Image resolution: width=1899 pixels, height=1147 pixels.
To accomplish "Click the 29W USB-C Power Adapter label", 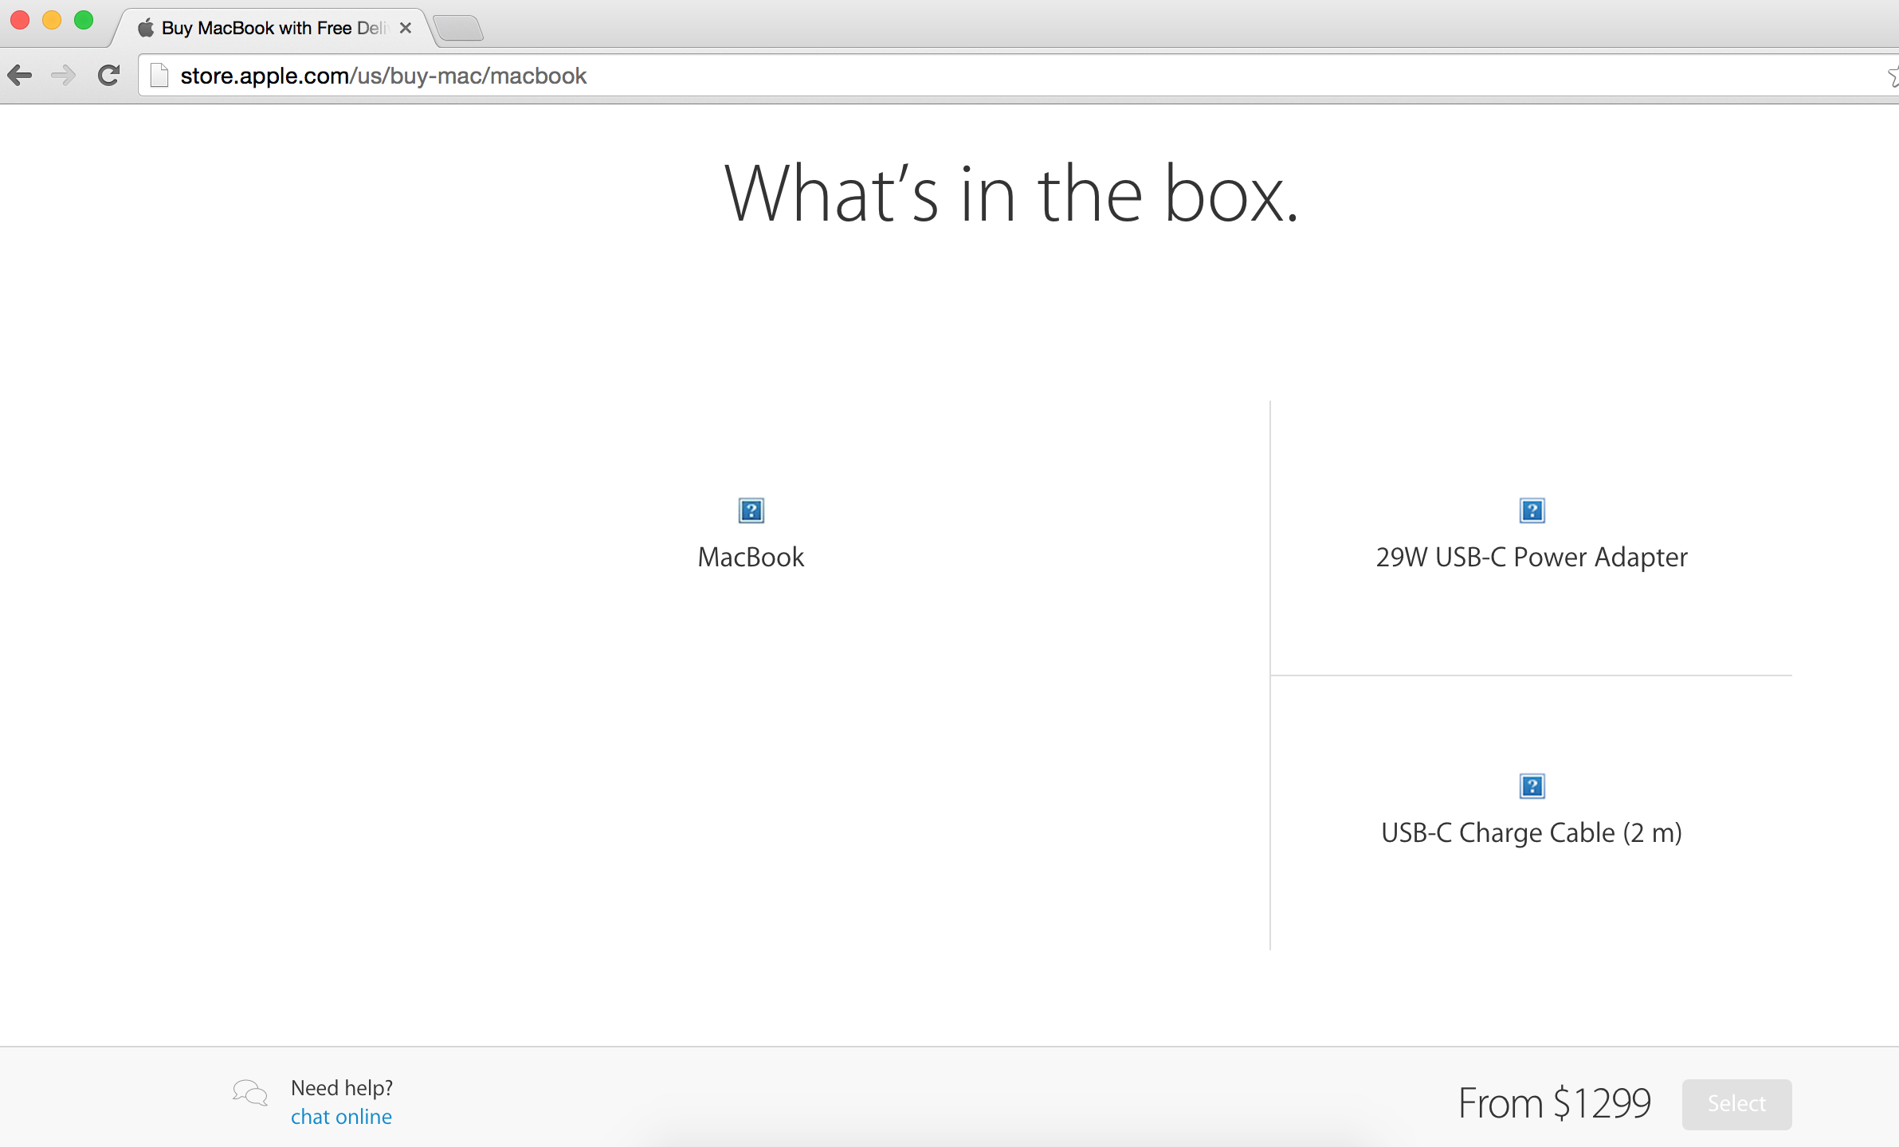I will [1532, 557].
